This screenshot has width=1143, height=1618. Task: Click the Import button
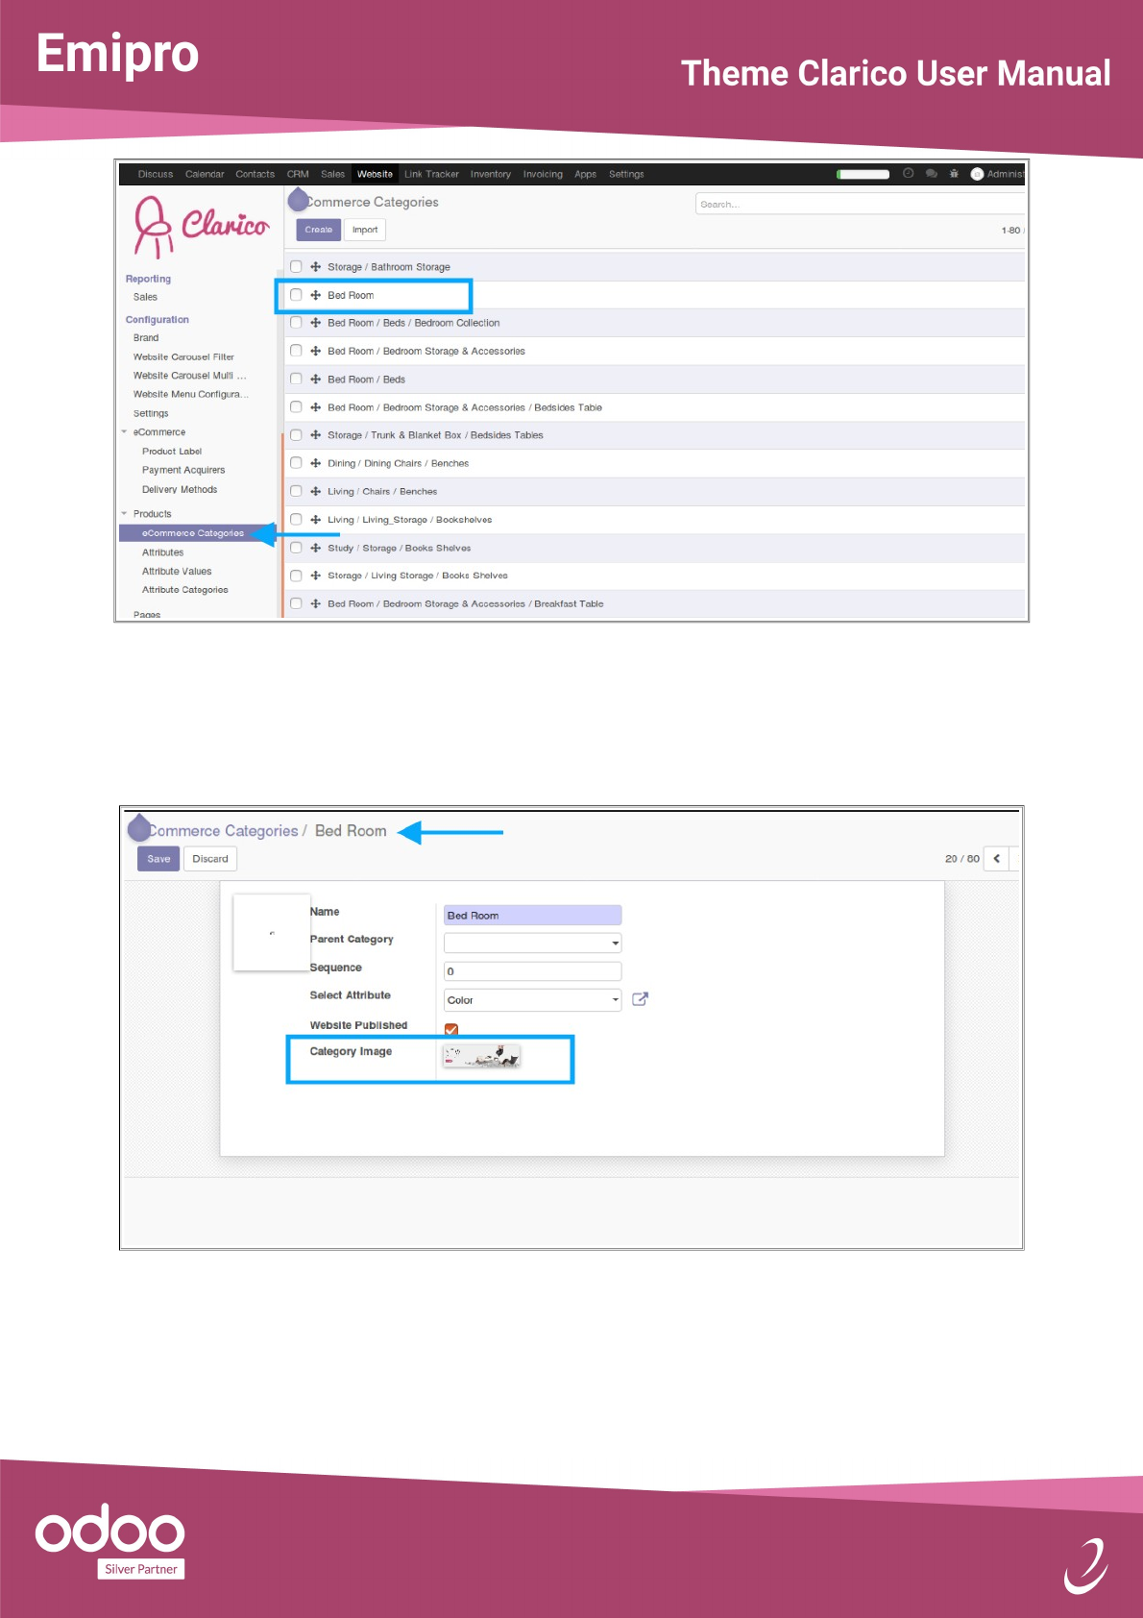tap(365, 230)
